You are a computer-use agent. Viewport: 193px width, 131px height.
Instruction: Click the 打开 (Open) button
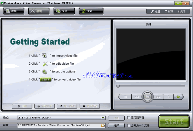(116, 125)
